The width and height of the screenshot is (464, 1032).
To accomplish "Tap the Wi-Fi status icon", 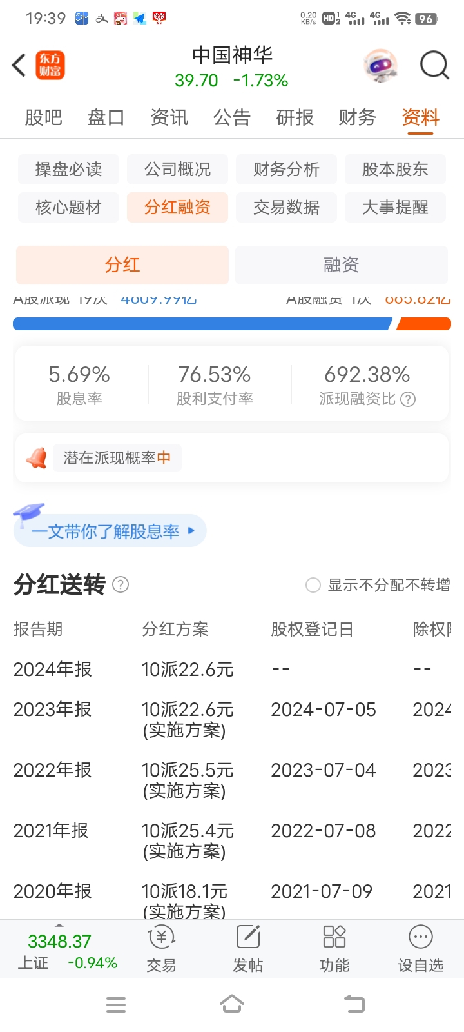I will (403, 18).
